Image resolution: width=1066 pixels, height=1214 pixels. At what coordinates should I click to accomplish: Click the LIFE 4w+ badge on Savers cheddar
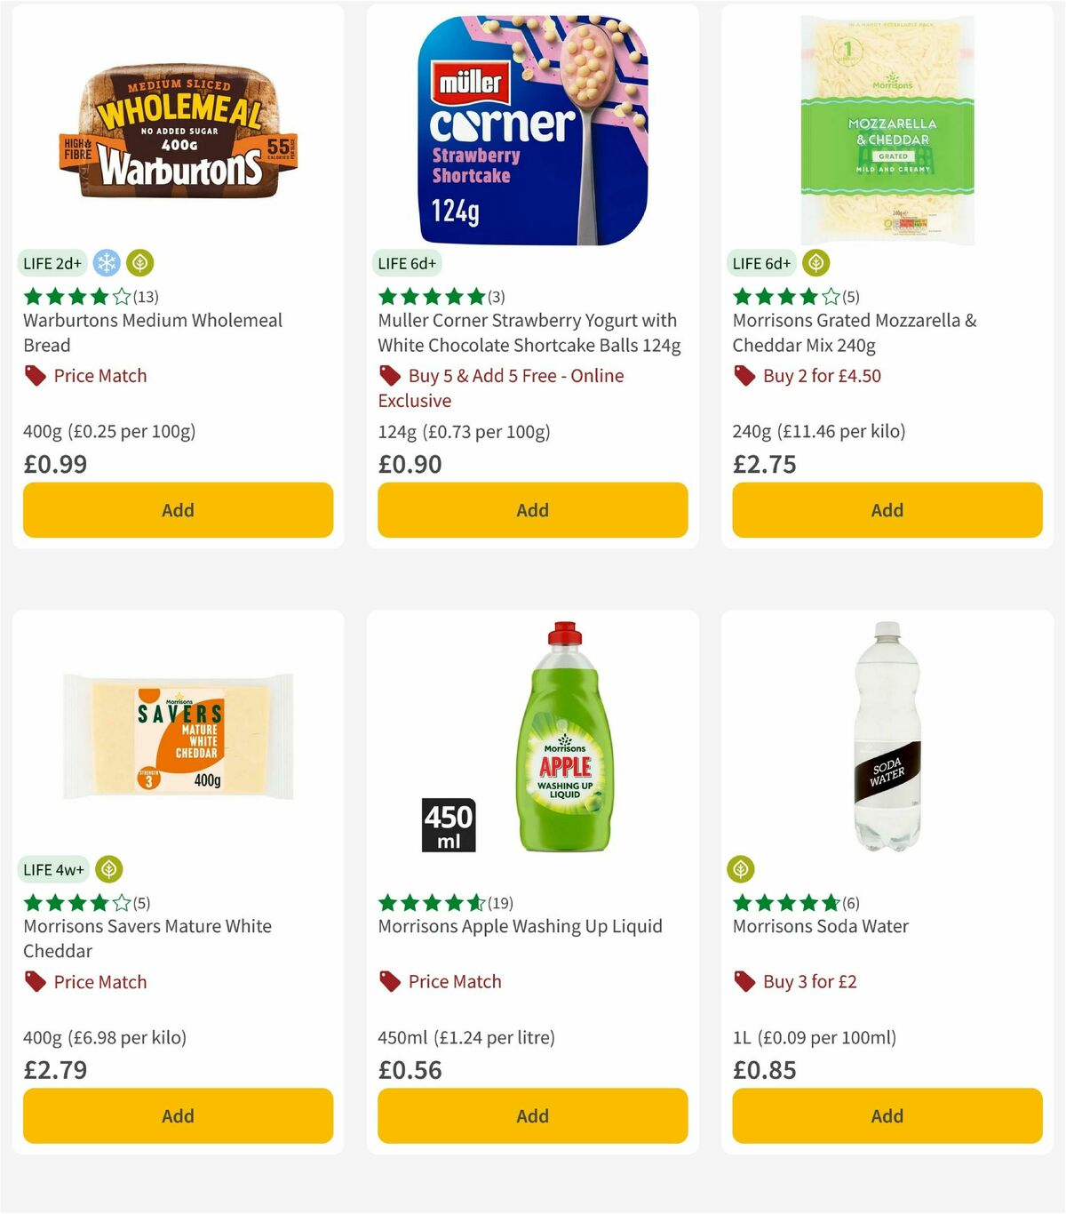[54, 869]
